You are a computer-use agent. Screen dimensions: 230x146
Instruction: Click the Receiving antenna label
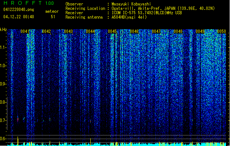84,17
